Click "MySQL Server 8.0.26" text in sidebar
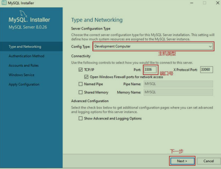Screen dimensions: 221x169 [x=28, y=27]
